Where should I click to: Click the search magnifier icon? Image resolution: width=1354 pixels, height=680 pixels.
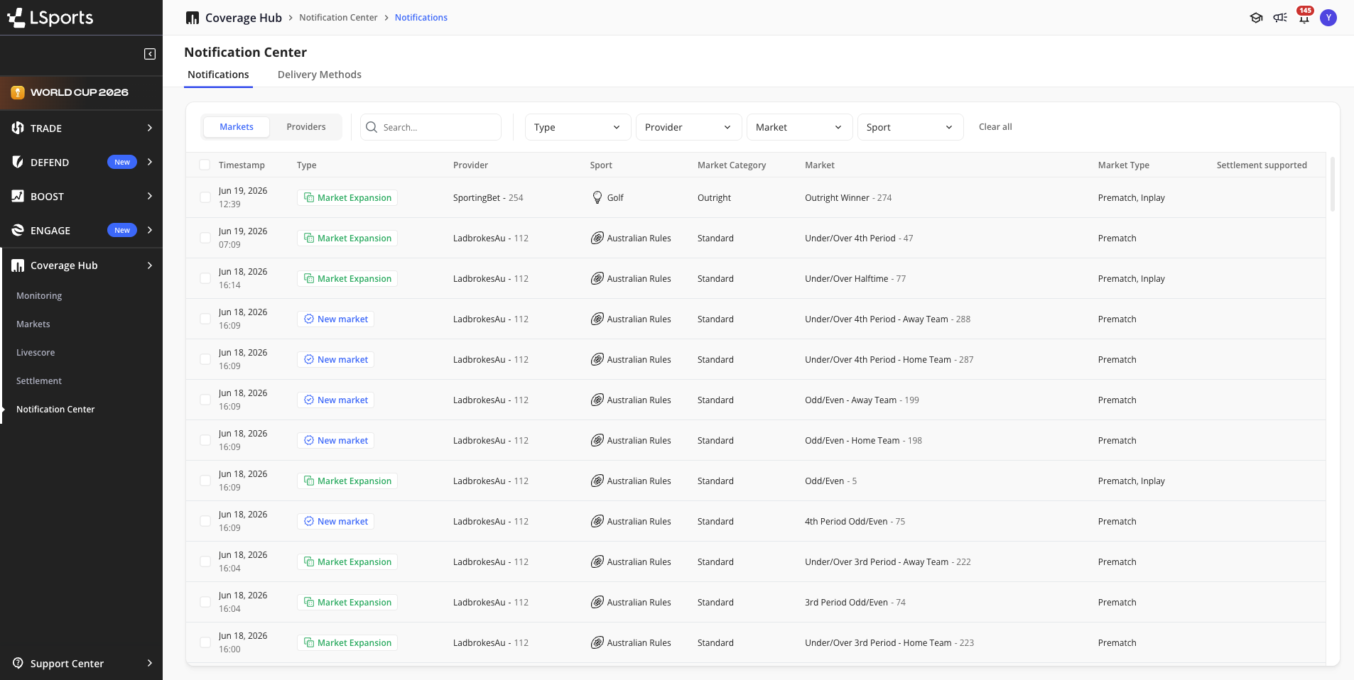[372, 127]
